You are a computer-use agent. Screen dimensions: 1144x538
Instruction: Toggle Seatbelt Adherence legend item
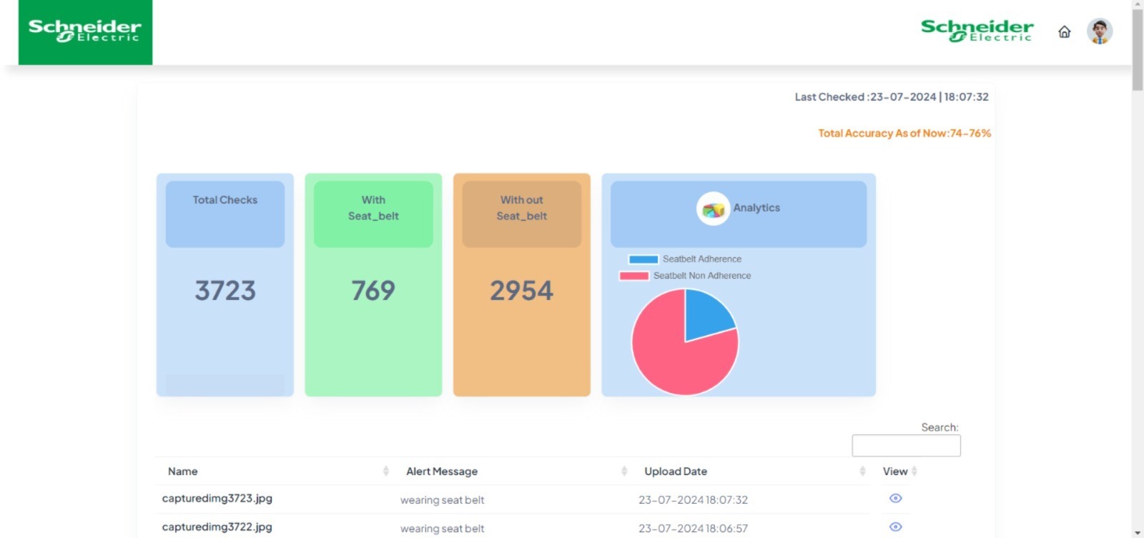tap(685, 259)
